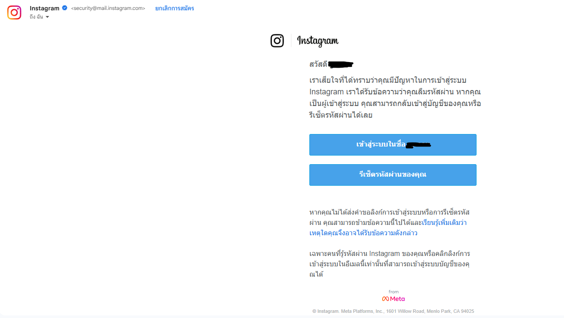Viewport: 564px width, 318px height.
Task: Click the รีเซ็ตรหัสผ่านของคุณ reset password button
Action: pyautogui.click(x=393, y=175)
